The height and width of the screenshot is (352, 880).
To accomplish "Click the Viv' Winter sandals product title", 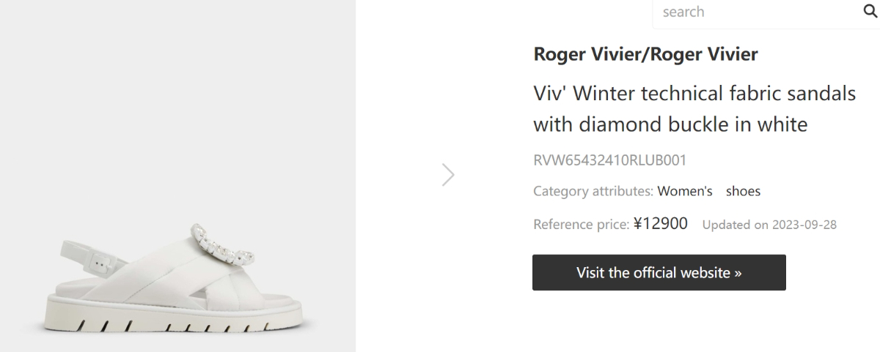I will [x=694, y=109].
